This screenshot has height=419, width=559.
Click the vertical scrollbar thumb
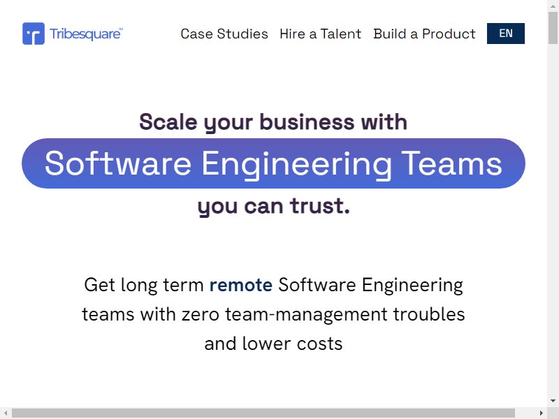(553, 28)
